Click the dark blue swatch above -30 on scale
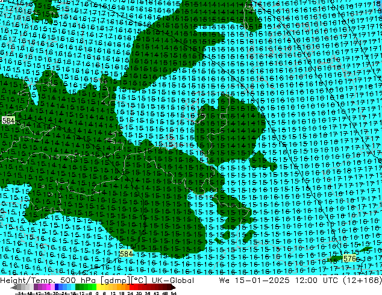This screenshot has width=382, height=295. [57, 287]
